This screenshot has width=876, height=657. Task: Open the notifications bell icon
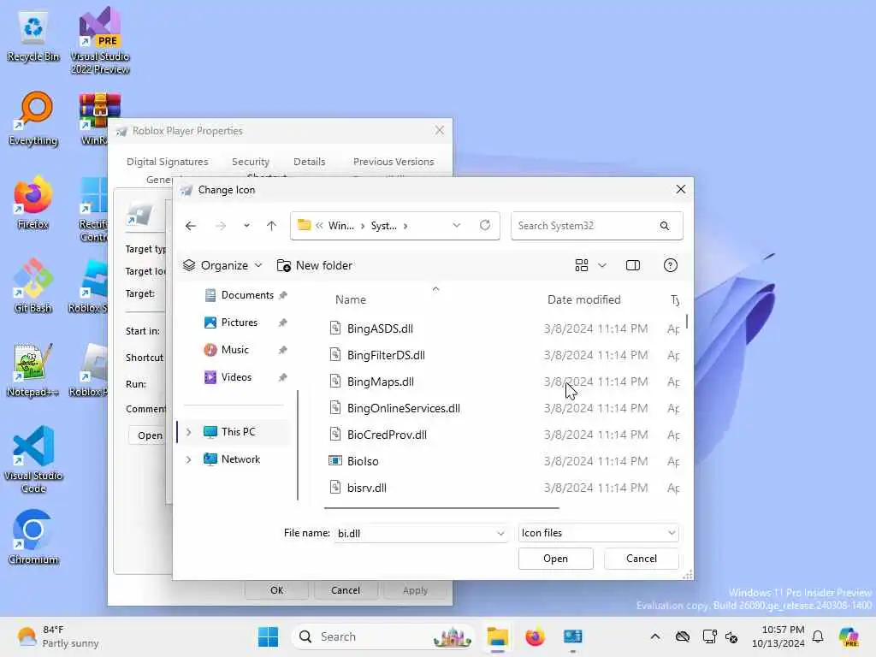[x=818, y=636]
